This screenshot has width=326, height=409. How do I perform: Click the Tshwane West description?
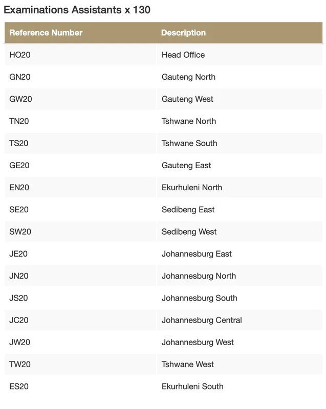click(x=188, y=365)
